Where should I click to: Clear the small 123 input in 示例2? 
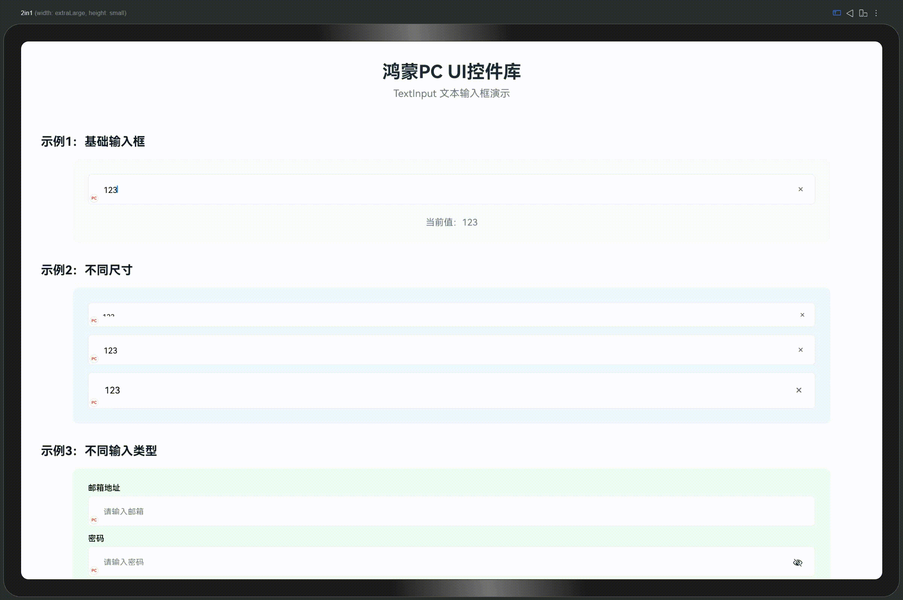pos(802,315)
